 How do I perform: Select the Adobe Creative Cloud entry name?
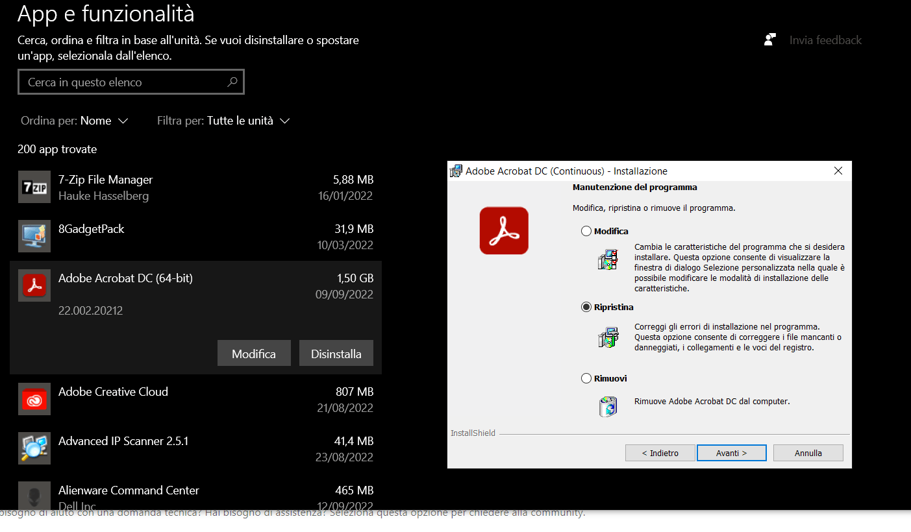pyautogui.click(x=113, y=392)
